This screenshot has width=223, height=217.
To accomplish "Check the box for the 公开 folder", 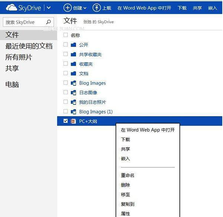I will tap(65, 44).
